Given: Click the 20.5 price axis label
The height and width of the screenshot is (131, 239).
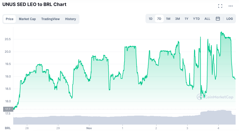Looking at the screenshot, I should [x=8, y=39].
